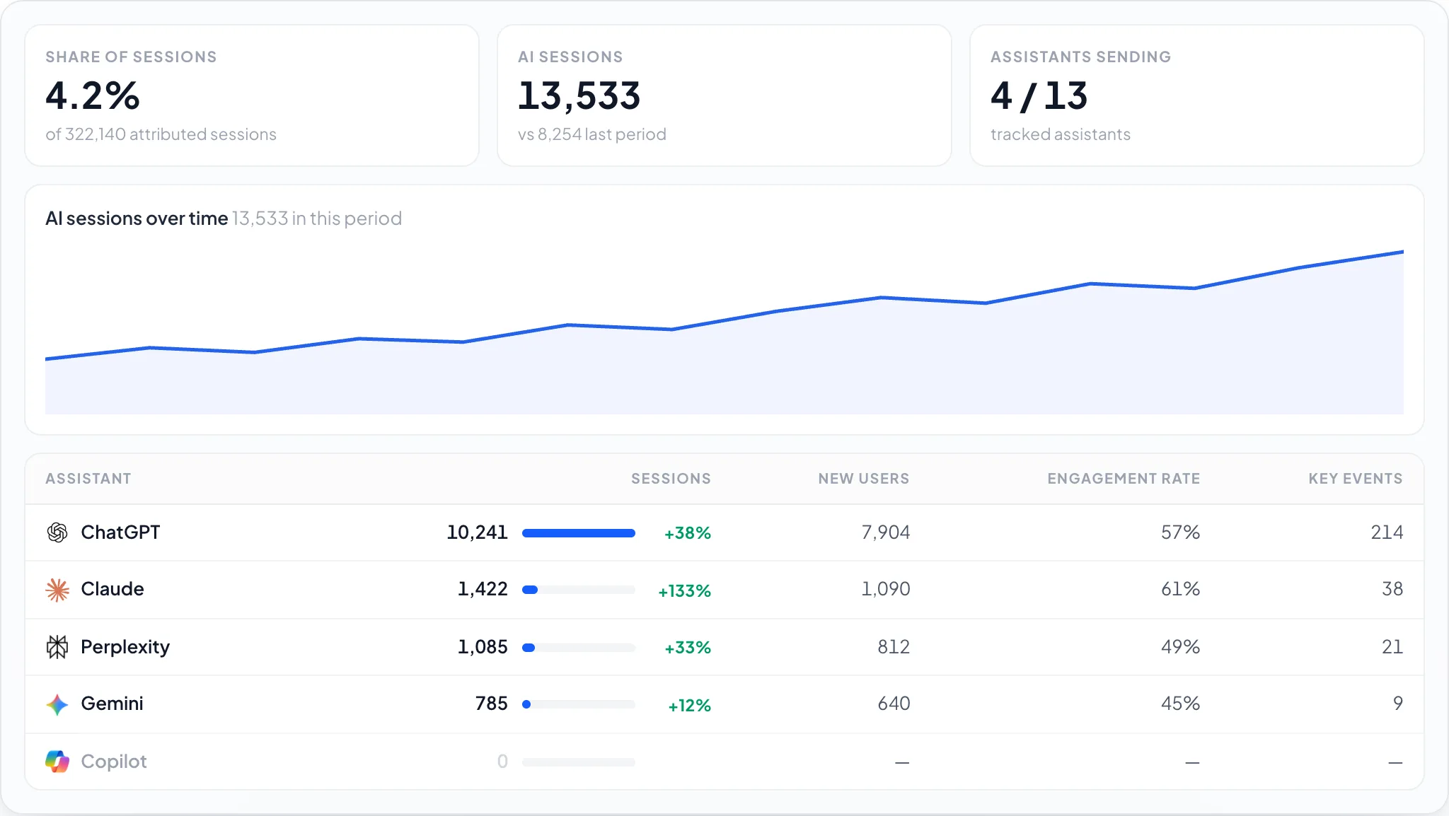Select the Claude assistant name
The height and width of the screenshot is (816, 1449).
112,589
